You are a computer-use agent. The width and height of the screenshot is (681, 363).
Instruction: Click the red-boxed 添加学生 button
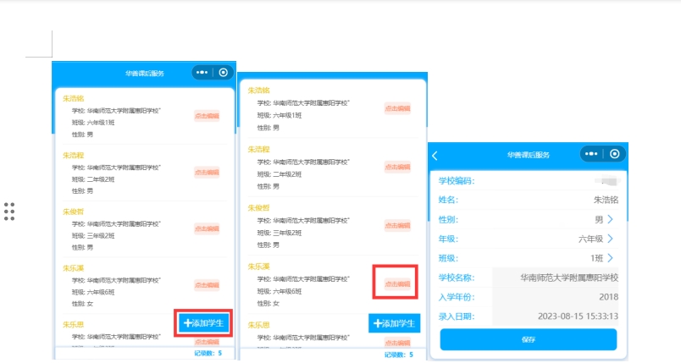203,323
